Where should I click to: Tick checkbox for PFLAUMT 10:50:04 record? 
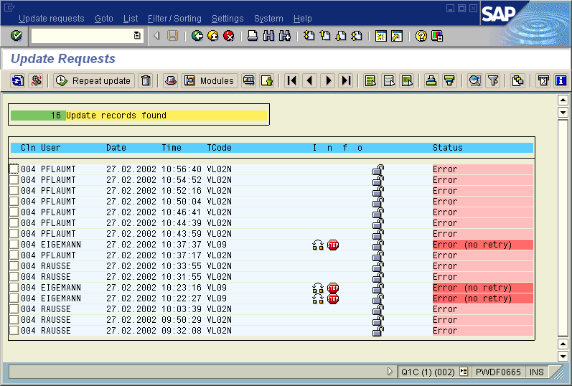(x=14, y=201)
